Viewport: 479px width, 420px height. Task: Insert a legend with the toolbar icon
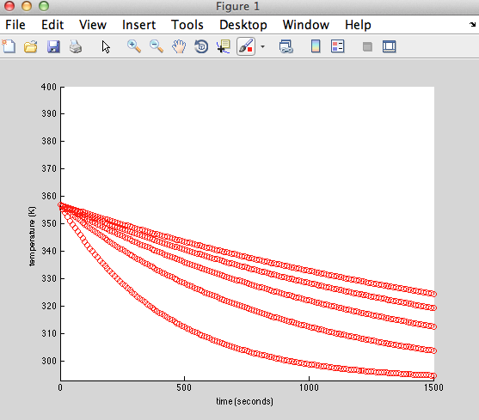click(338, 46)
